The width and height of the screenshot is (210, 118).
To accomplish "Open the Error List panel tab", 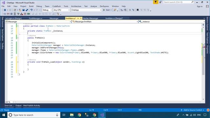I will (9, 106).
